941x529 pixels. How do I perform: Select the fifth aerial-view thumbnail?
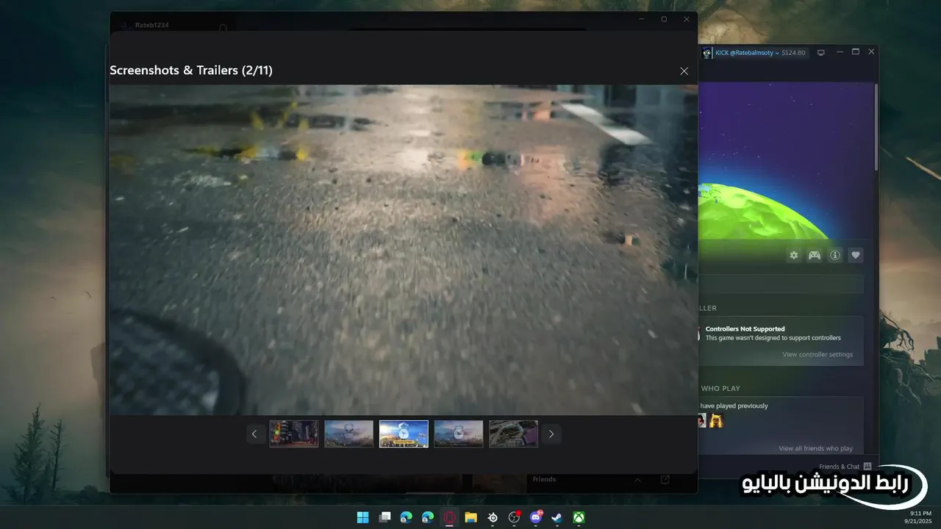[514, 433]
